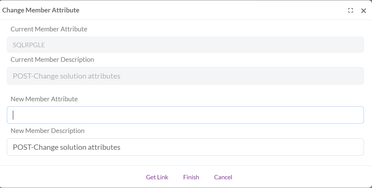Select the disabled Current Member Attribute field

[185, 45]
